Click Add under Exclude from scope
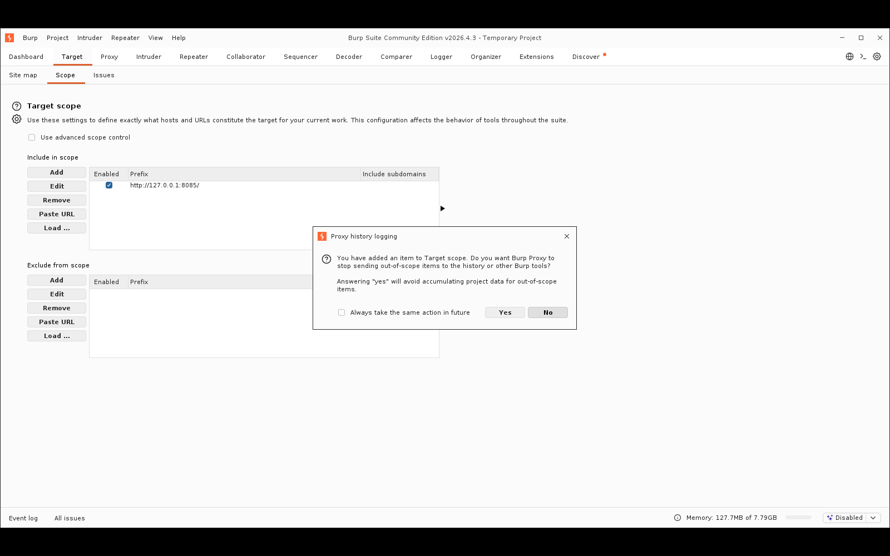Image resolution: width=890 pixels, height=556 pixels. (x=57, y=280)
